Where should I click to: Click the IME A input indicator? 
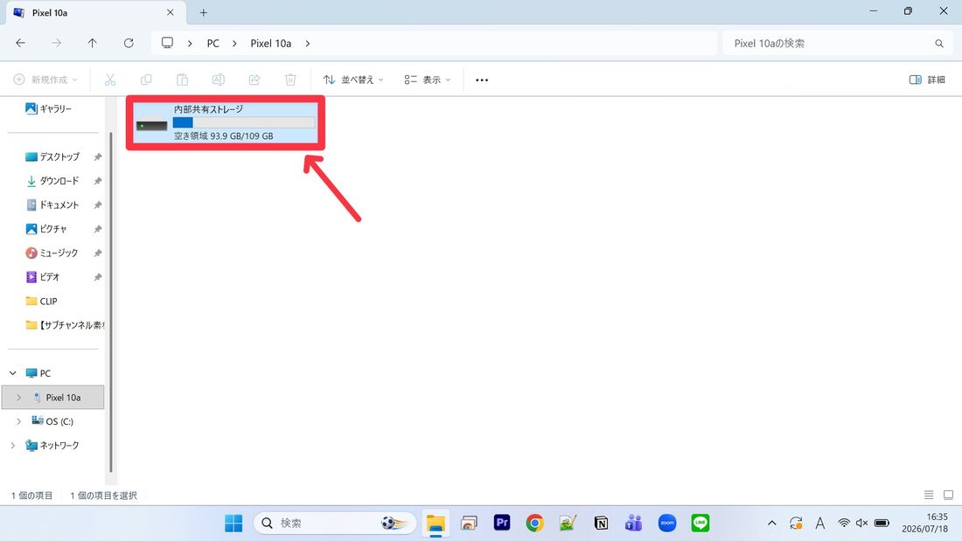(819, 524)
